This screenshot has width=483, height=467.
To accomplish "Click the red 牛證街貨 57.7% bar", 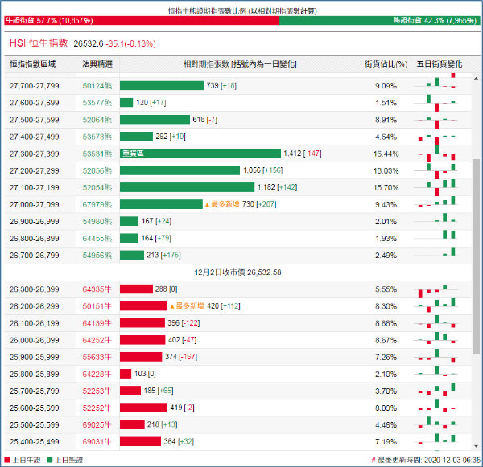I will point(142,21).
